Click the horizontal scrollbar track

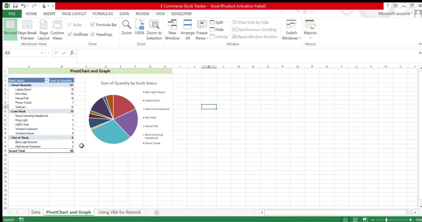[x=335, y=212]
